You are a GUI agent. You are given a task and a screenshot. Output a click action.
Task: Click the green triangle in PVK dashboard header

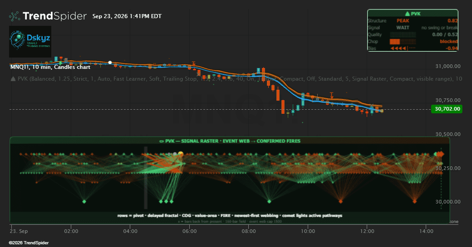(x=407, y=14)
